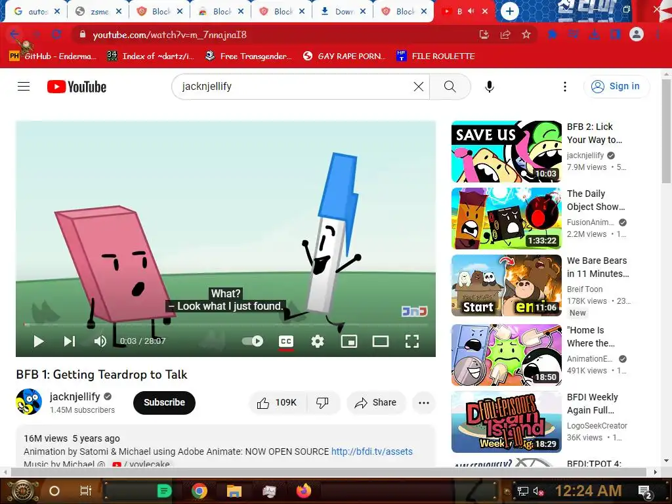This screenshot has height=504, width=672.
Task: Open We Bare Bears in 11 Minutes video
Action: 506,285
